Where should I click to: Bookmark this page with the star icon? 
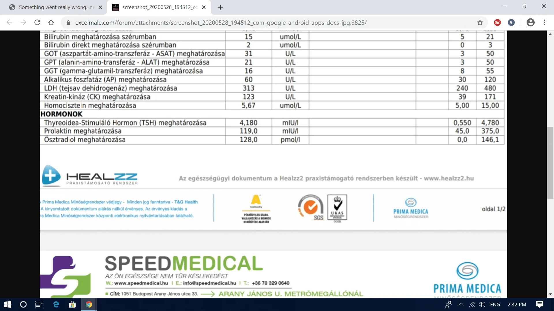click(480, 22)
